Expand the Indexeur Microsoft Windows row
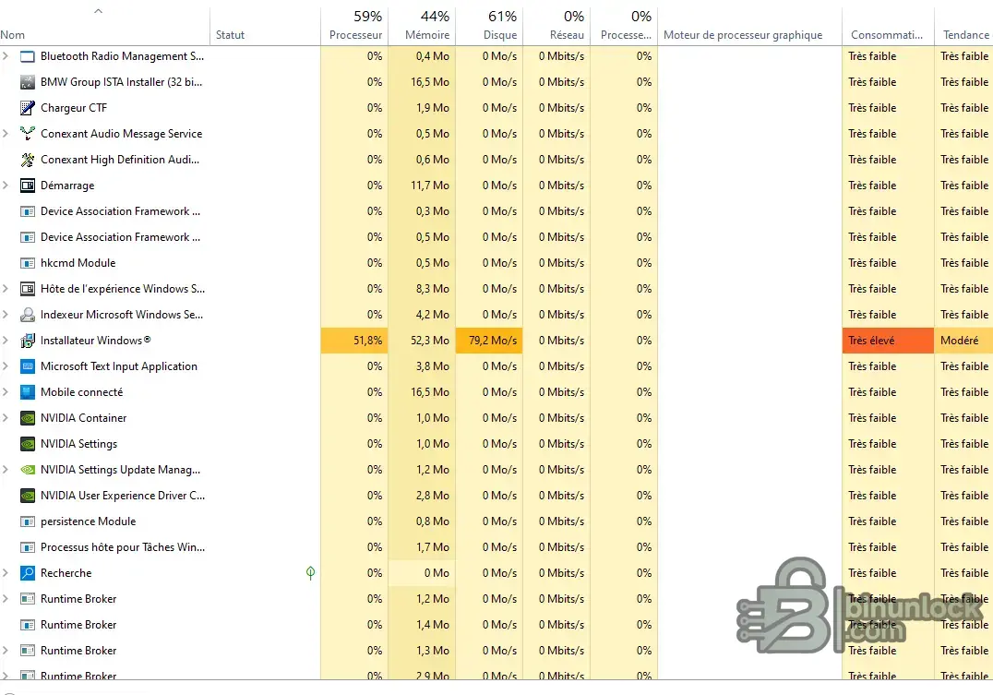This screenshot has height=695, width=993. [6, 315]
